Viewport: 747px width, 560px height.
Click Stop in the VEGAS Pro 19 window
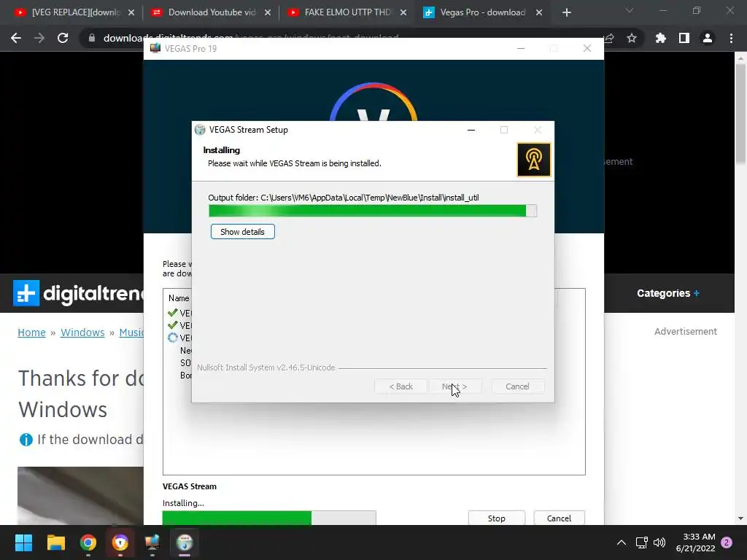[x=496, y=518]
